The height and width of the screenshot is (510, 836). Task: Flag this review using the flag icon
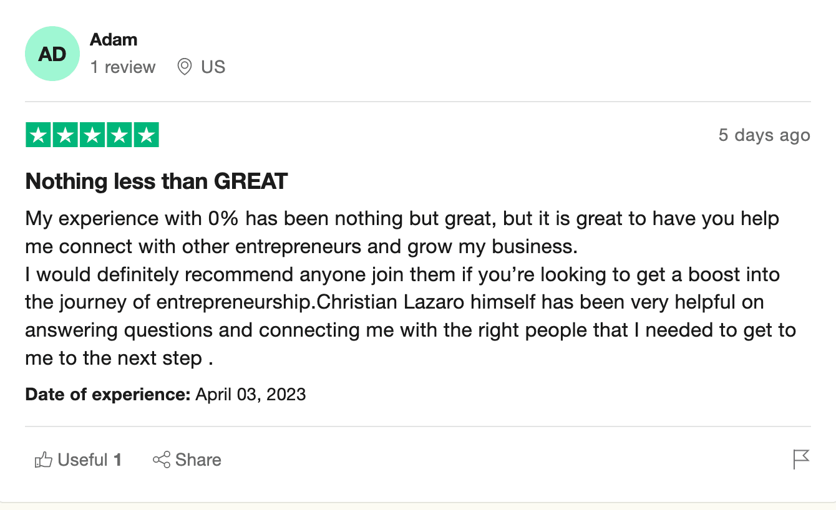(801, 459)
